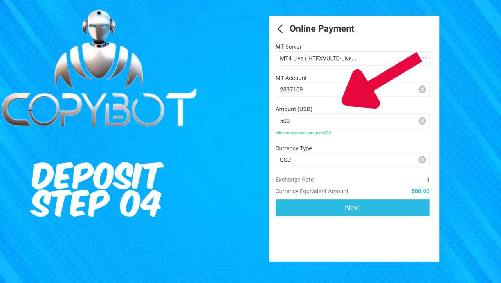Click the Currency Equivalent Amount value 500.00
Image resolution: width=501 pixels, height=283 pixels.
point(420,191)
